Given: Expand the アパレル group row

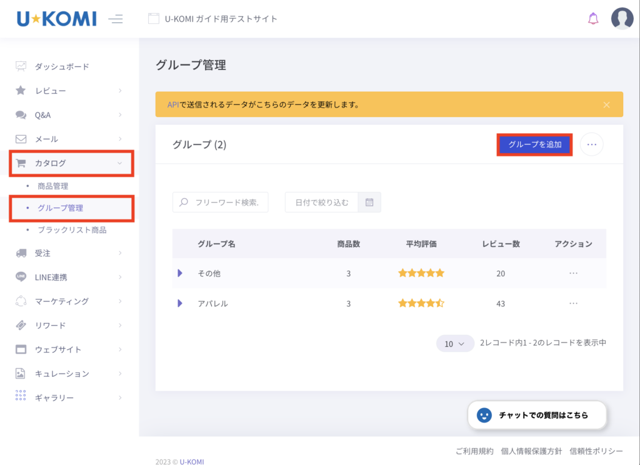Looking at the screenshot, I should pyautogui.click(x=180, y=303).
